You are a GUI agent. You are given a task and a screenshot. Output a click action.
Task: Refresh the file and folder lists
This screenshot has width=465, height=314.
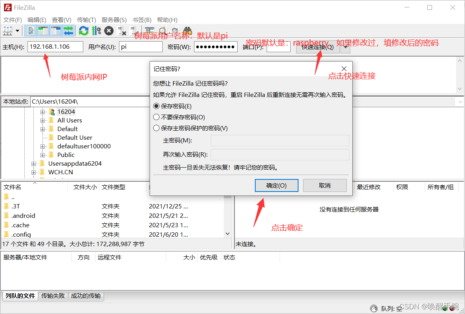click(x=83, y=31)
